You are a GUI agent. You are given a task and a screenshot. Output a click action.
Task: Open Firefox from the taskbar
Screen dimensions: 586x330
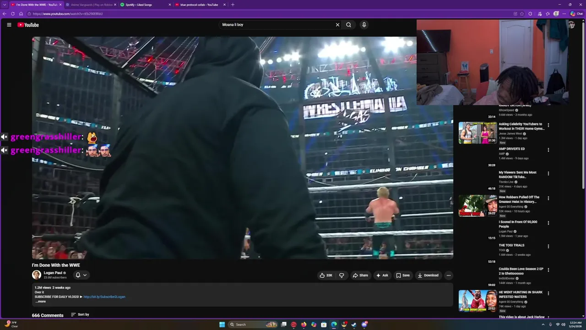(304, 324)
